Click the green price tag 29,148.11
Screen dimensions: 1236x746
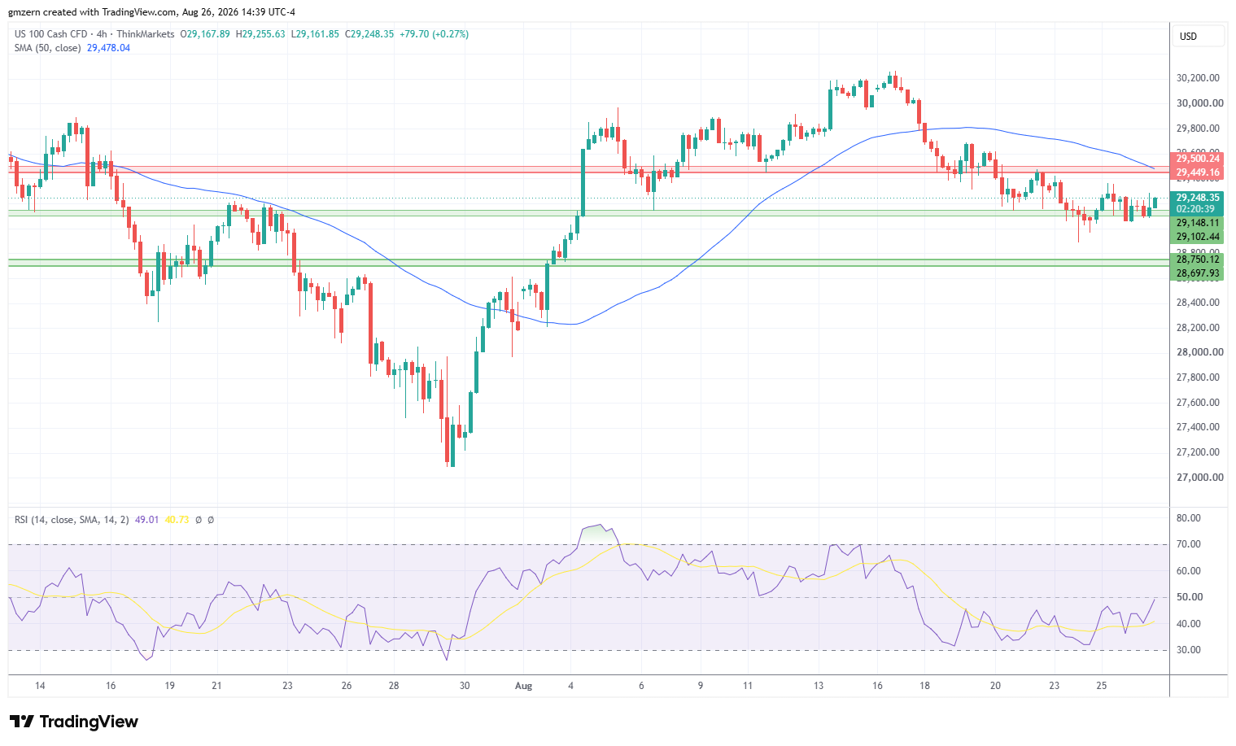click(x=1197, y=223)
